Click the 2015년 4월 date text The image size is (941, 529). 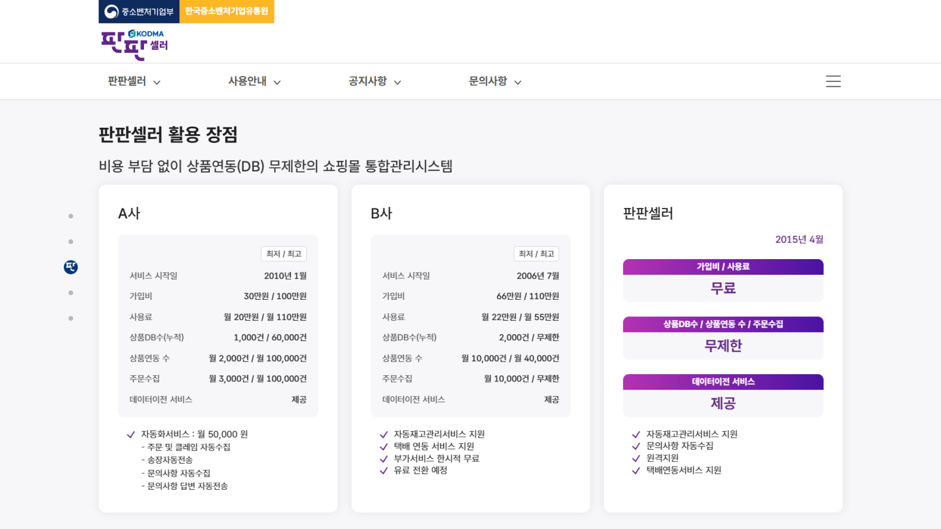[799, 240]
